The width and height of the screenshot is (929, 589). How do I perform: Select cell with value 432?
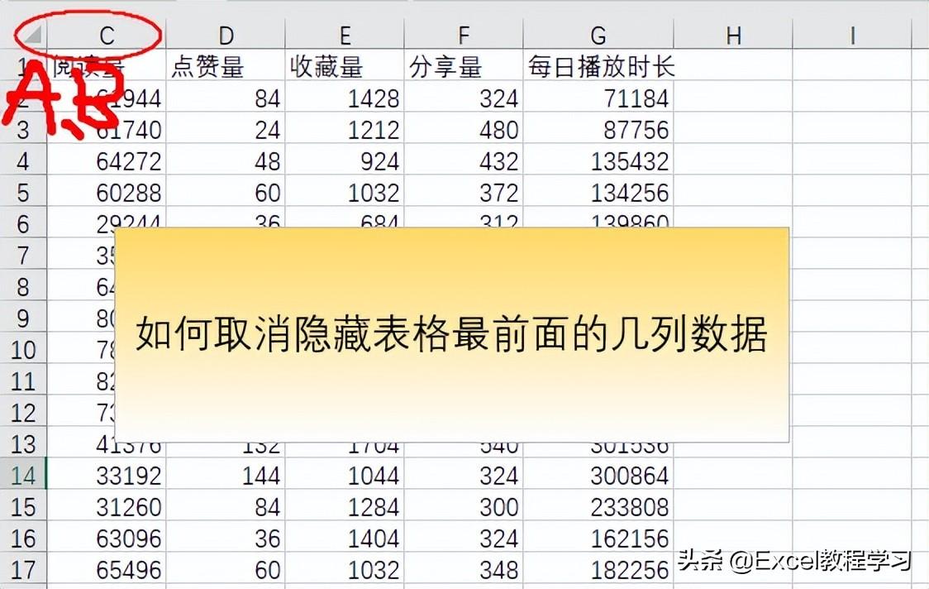[464, 160]
